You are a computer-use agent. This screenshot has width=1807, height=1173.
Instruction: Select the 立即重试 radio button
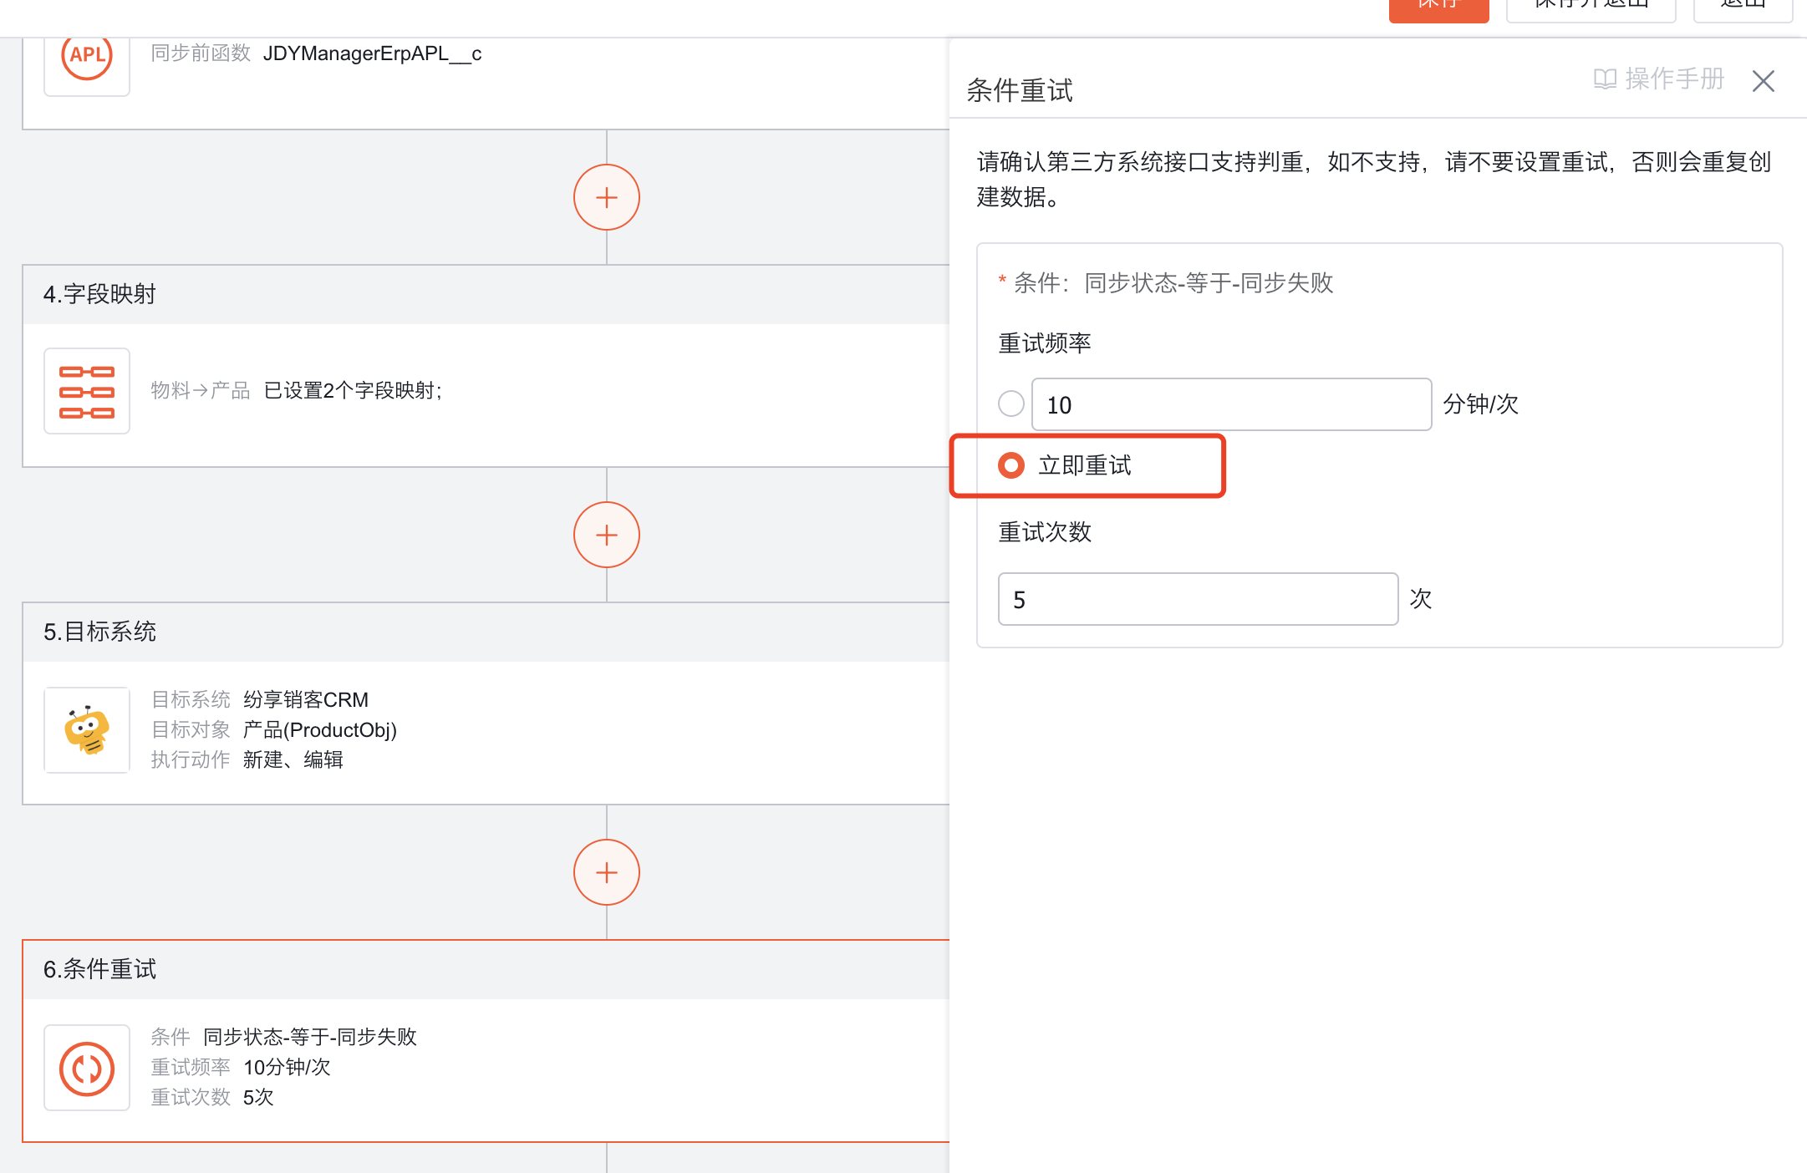point(1011,465)
